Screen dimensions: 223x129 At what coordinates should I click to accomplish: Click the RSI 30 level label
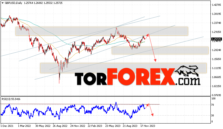(212, 116)
